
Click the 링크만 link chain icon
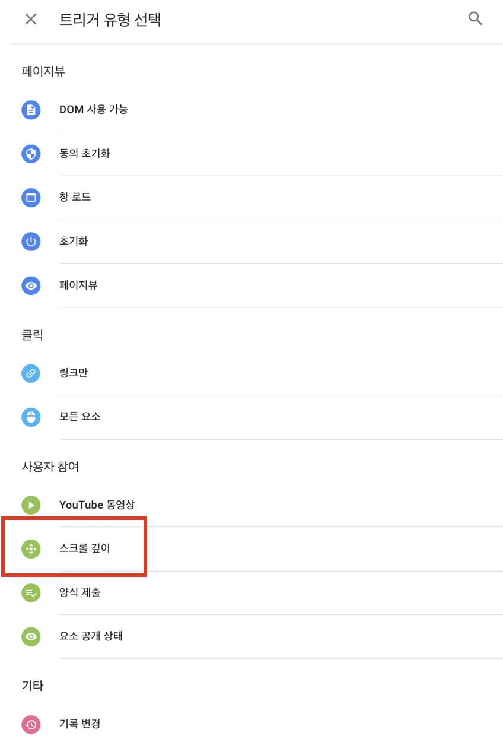click(x=31, y=373)
